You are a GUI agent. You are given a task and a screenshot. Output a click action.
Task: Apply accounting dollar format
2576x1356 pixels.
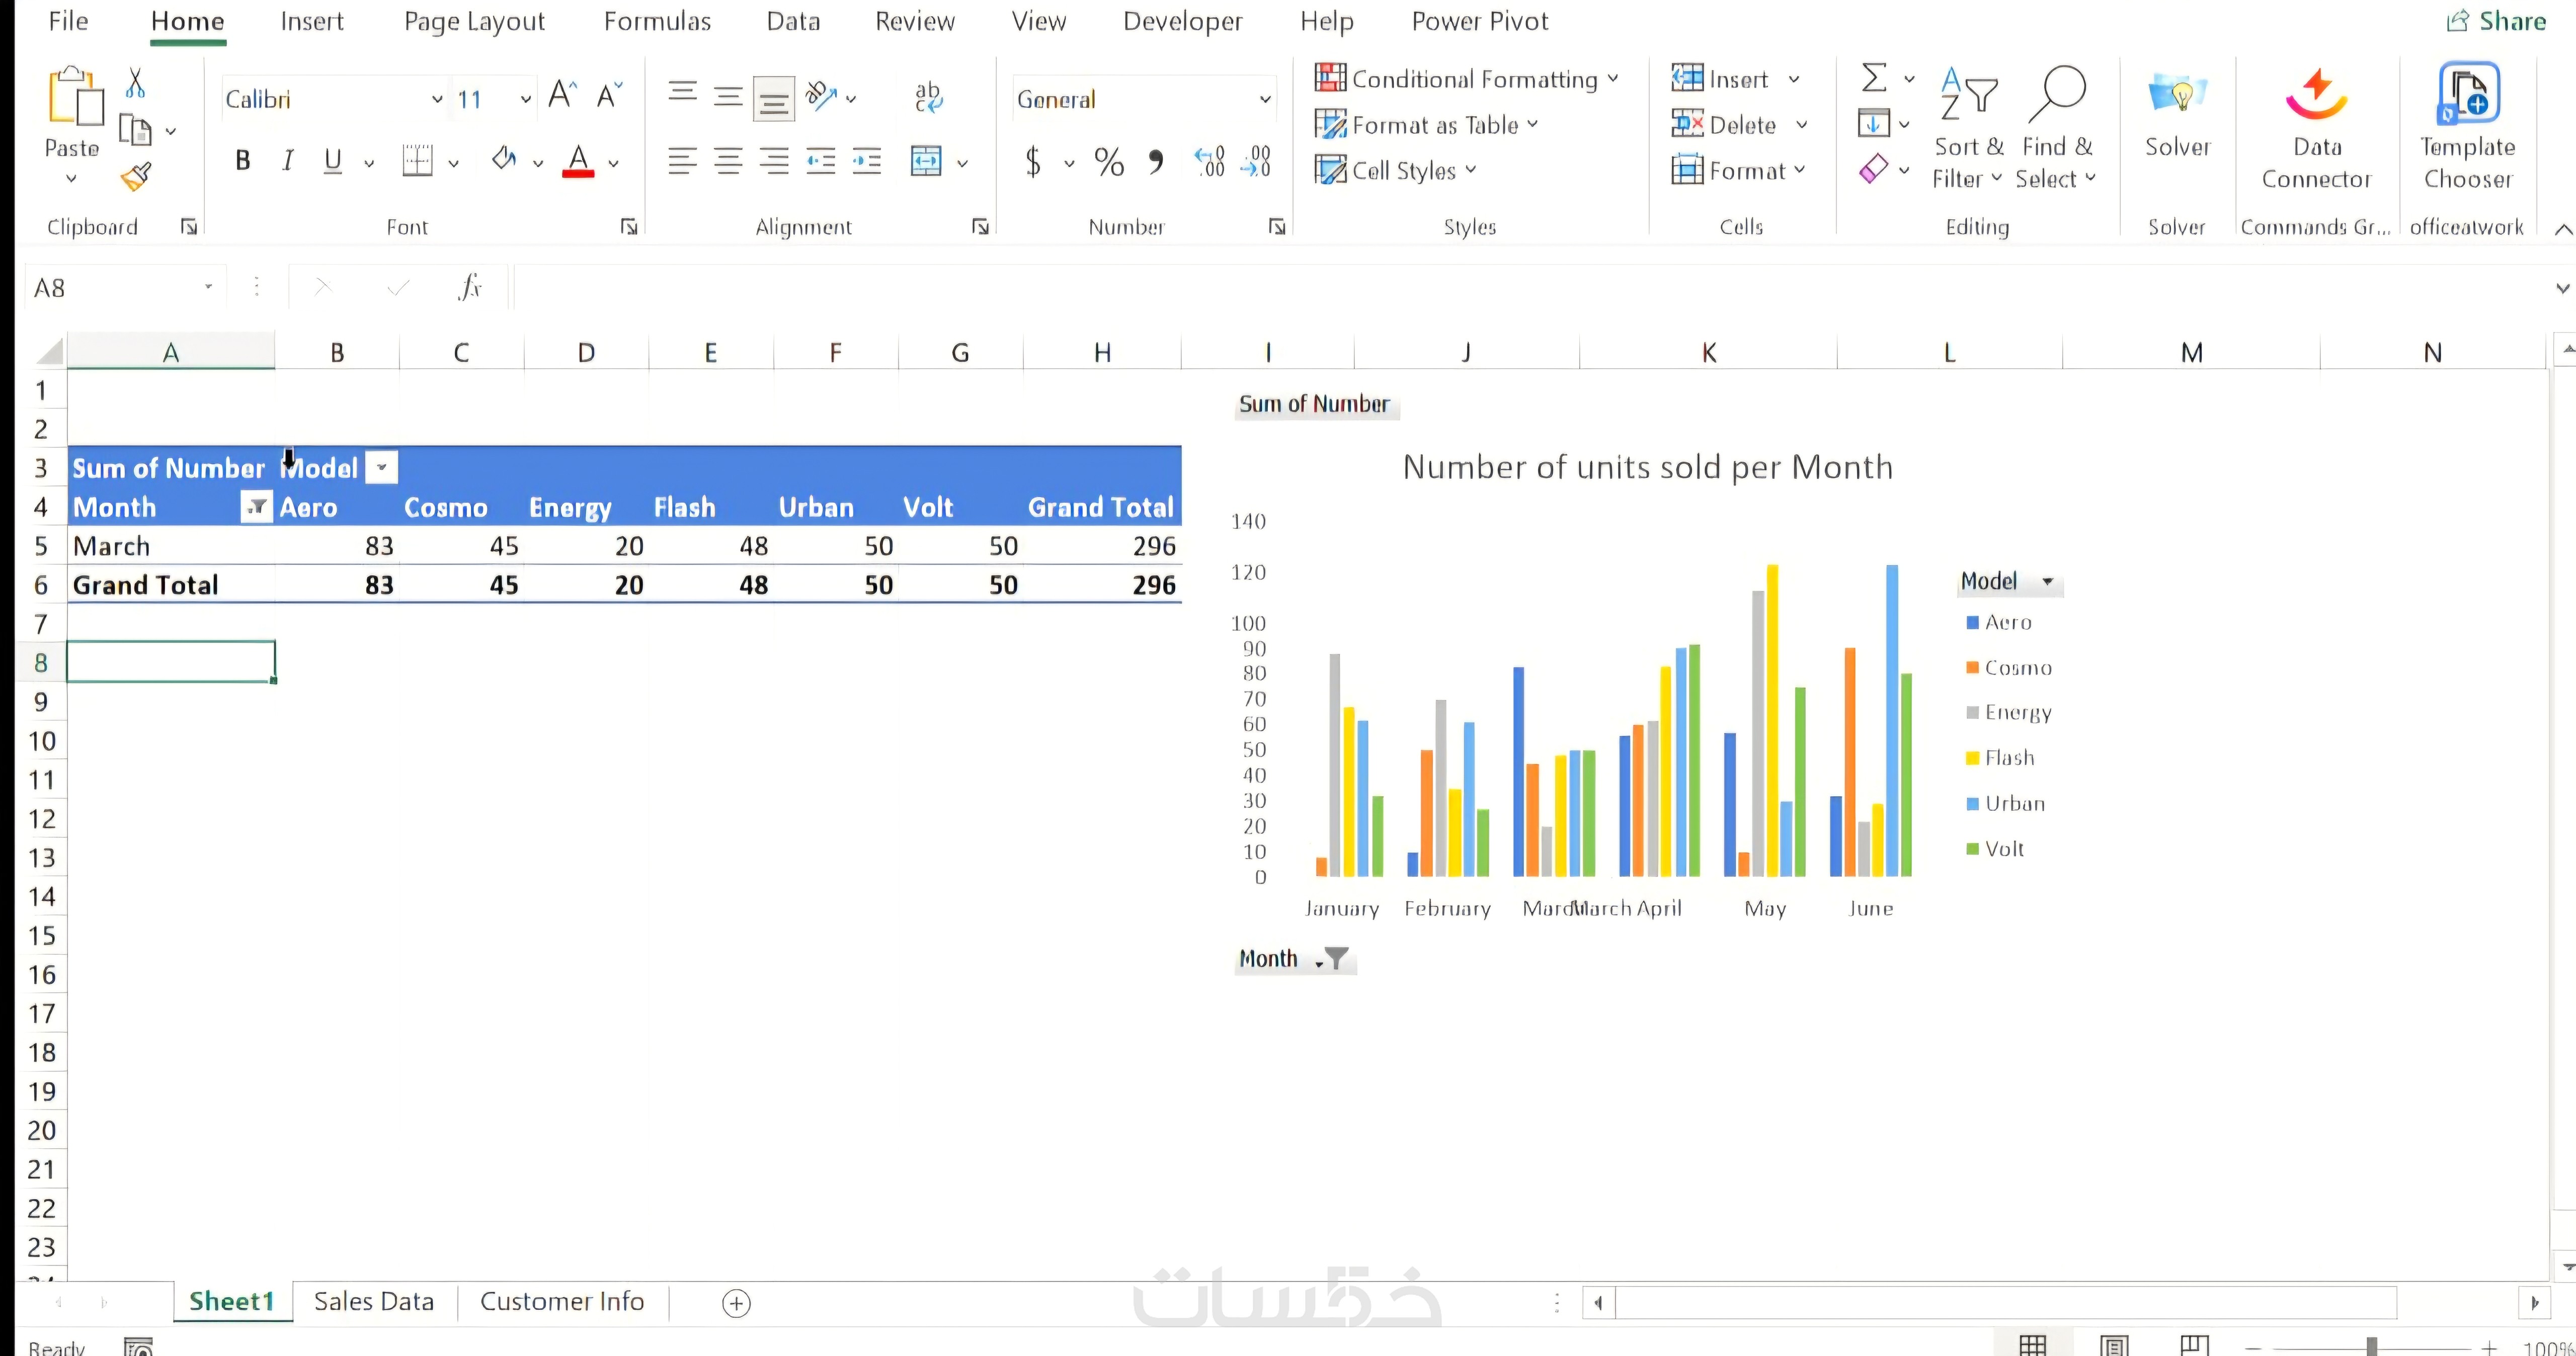coord(1034,161)
